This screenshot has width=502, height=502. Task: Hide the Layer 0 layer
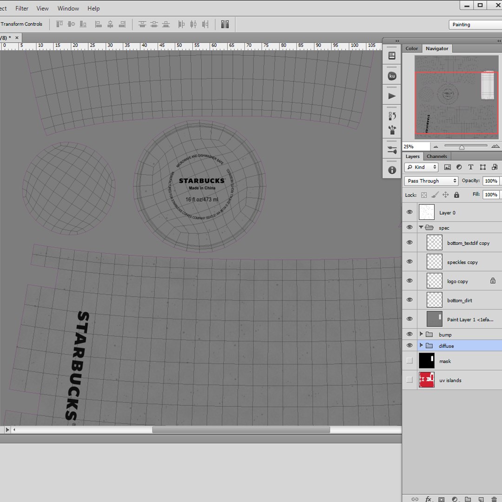coord(410,212)
